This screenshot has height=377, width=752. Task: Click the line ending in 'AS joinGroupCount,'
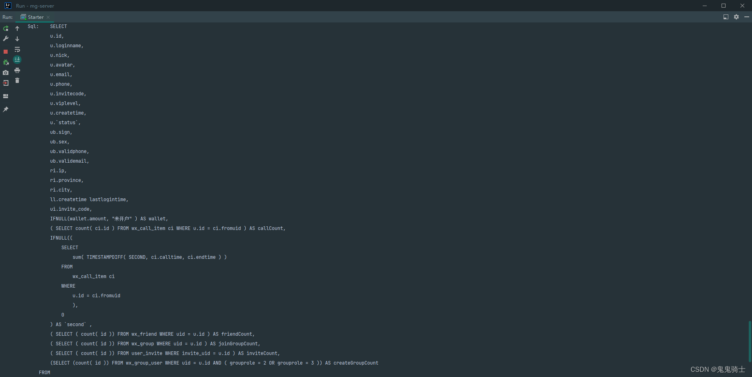point(155,344)
